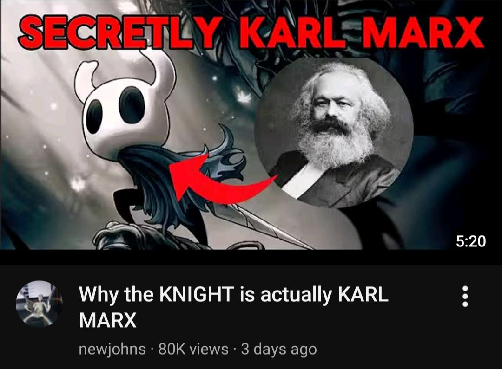Click the word KNIGHT in the video title

click(x=197, y=294)
